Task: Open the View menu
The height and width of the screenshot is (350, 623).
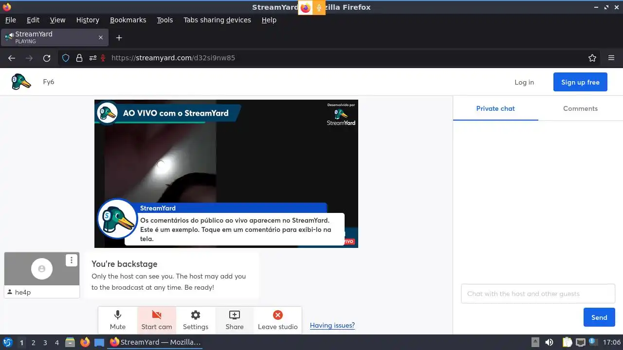Action: [x=57, y=20]
